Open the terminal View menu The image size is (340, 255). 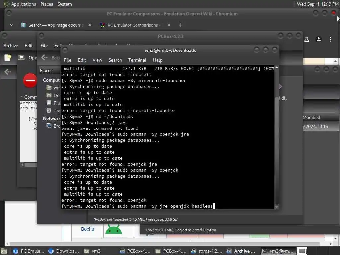[97, 60]
